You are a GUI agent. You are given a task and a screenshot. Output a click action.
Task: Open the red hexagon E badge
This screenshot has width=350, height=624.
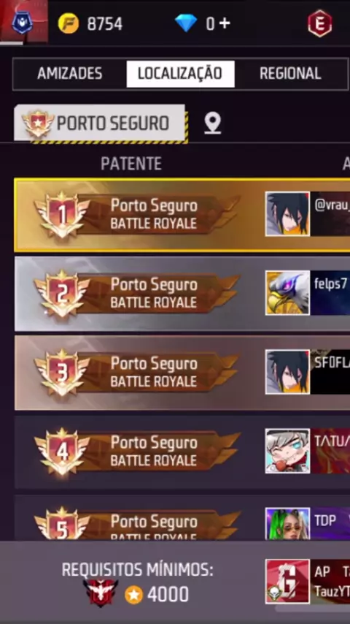320,24
